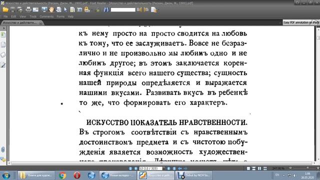320x180 pixels.
Task: Show hidden tray icons arrow
Action: (x=283, y=175)
